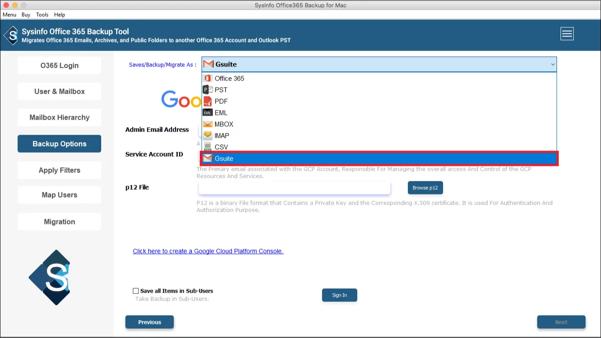
Task: Click the IMAP format icon
Action: 208,136
